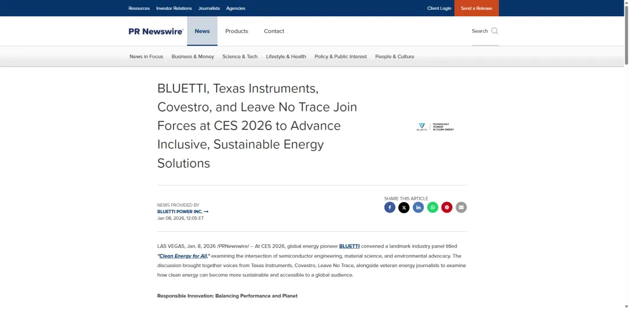The width and height of the screenshot is (629, 309).
Task: Email this article icon
Action: [461, 207]
